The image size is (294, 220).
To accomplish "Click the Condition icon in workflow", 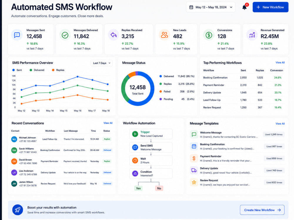I will (135, 174).
